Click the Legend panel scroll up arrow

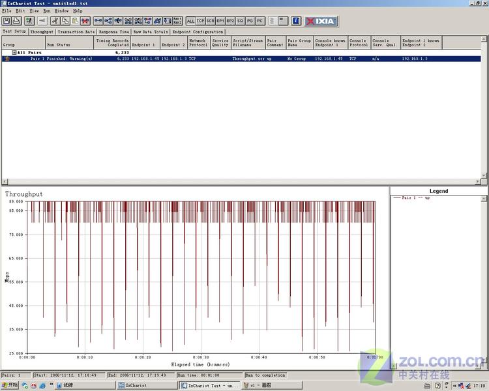tap(484, 198)
